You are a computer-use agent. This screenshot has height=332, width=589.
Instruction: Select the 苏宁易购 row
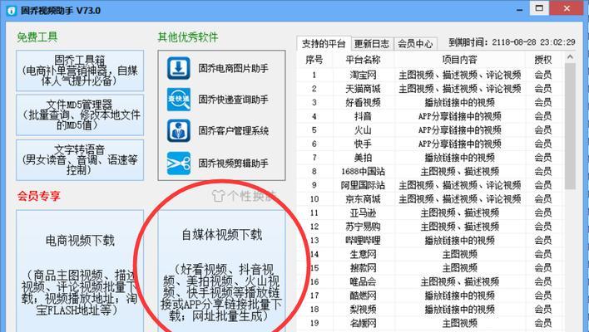pos(430,227)
